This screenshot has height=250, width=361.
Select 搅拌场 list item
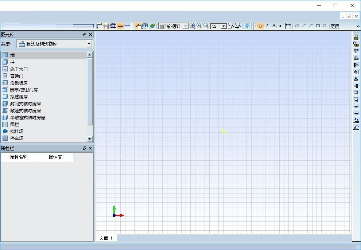[x=44, y=131]
